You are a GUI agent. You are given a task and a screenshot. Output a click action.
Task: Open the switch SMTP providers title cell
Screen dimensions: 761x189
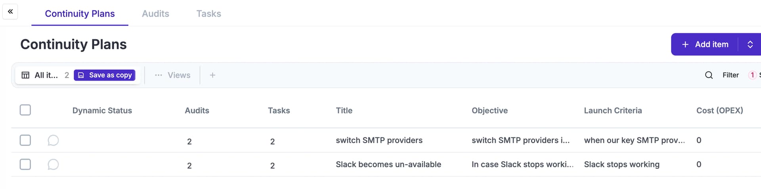379,140
